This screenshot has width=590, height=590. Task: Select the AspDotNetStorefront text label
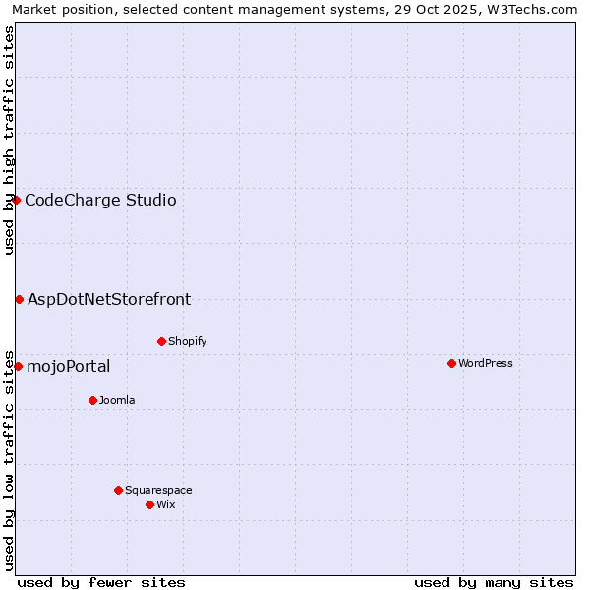pyautogui.click(x=109, y=300)
